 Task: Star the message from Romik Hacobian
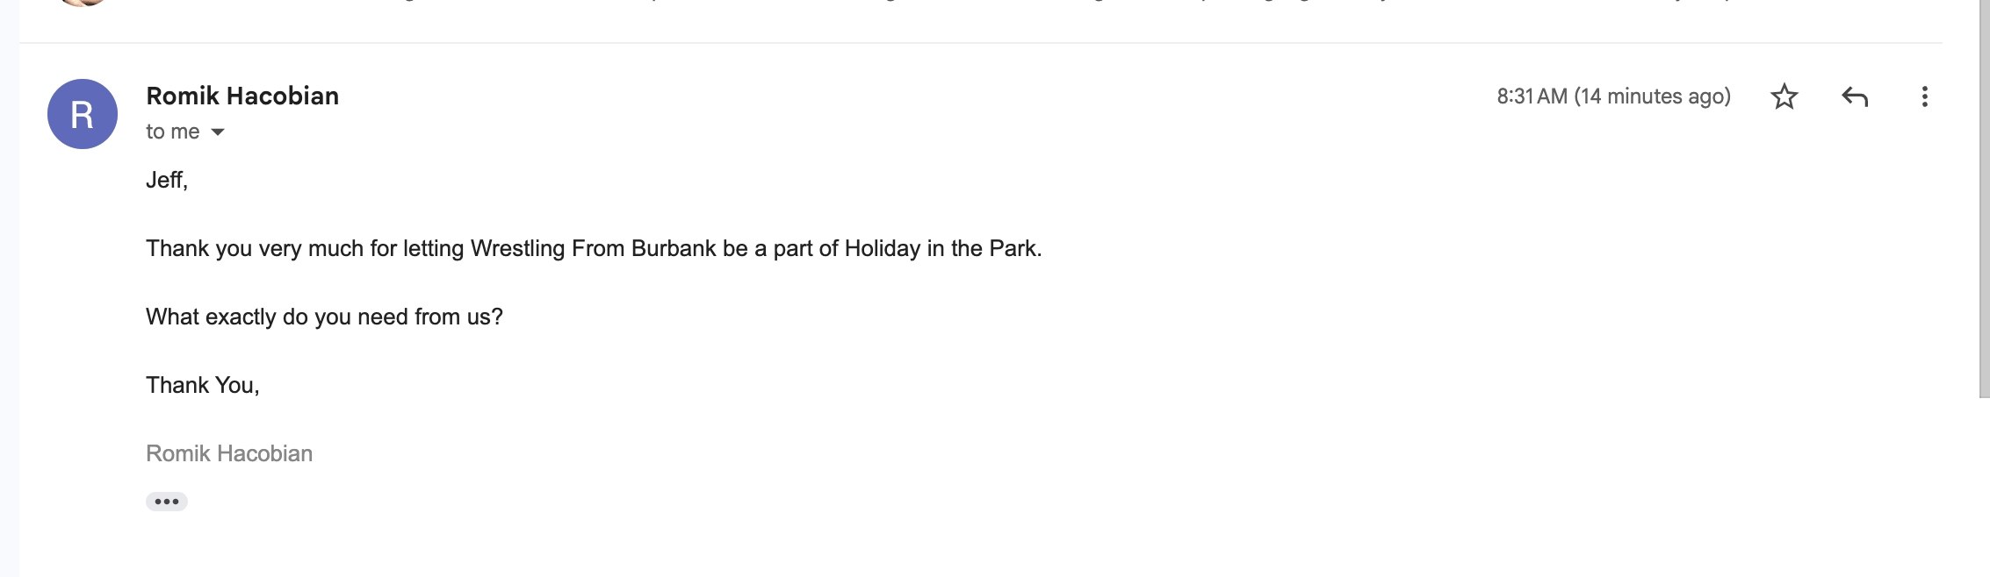[1784, 96]
